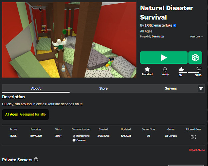
Task: Click the Played 0 minutes text
Action: (x=152, y=37)
